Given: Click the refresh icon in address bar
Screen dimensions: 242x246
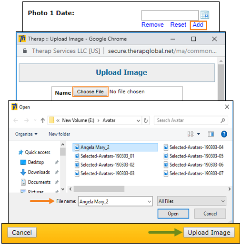Looking at the screenshot, I should coord(146,121).
